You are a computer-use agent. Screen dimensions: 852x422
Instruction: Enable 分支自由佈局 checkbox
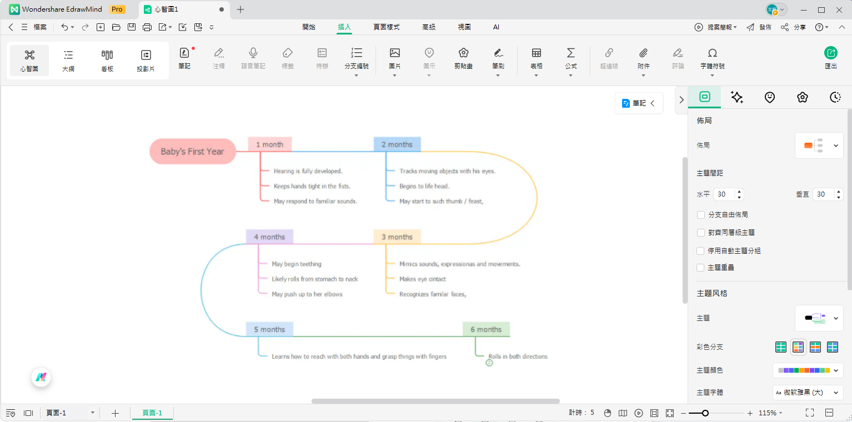coord(701,215)
